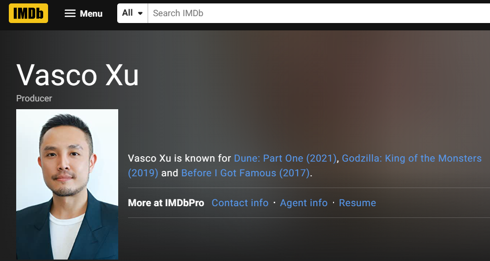Click the (2019) year link text

pos(143,173)
